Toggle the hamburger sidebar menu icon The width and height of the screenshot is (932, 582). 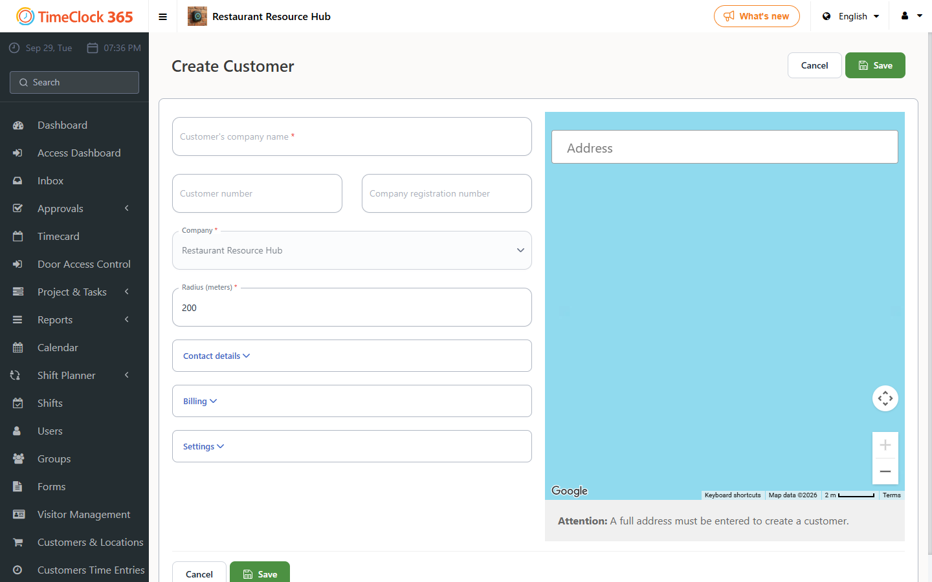(163, 17)
